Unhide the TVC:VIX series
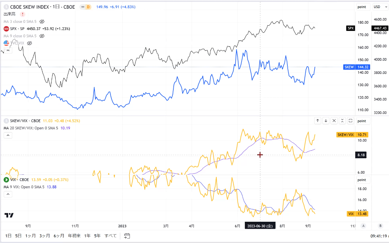 tap(30, 43)
